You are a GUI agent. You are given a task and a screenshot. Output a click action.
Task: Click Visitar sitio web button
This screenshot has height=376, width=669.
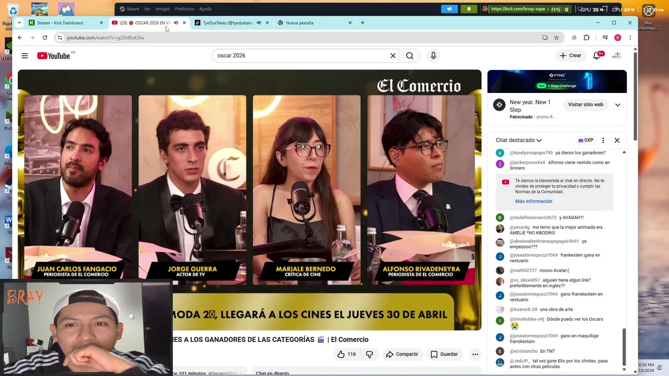tap(585, 104)
